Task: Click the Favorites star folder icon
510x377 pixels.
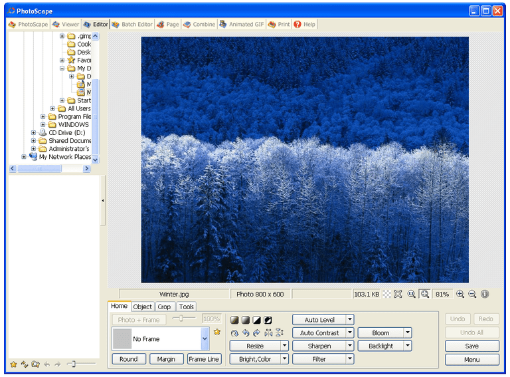Action: (71, 60)
